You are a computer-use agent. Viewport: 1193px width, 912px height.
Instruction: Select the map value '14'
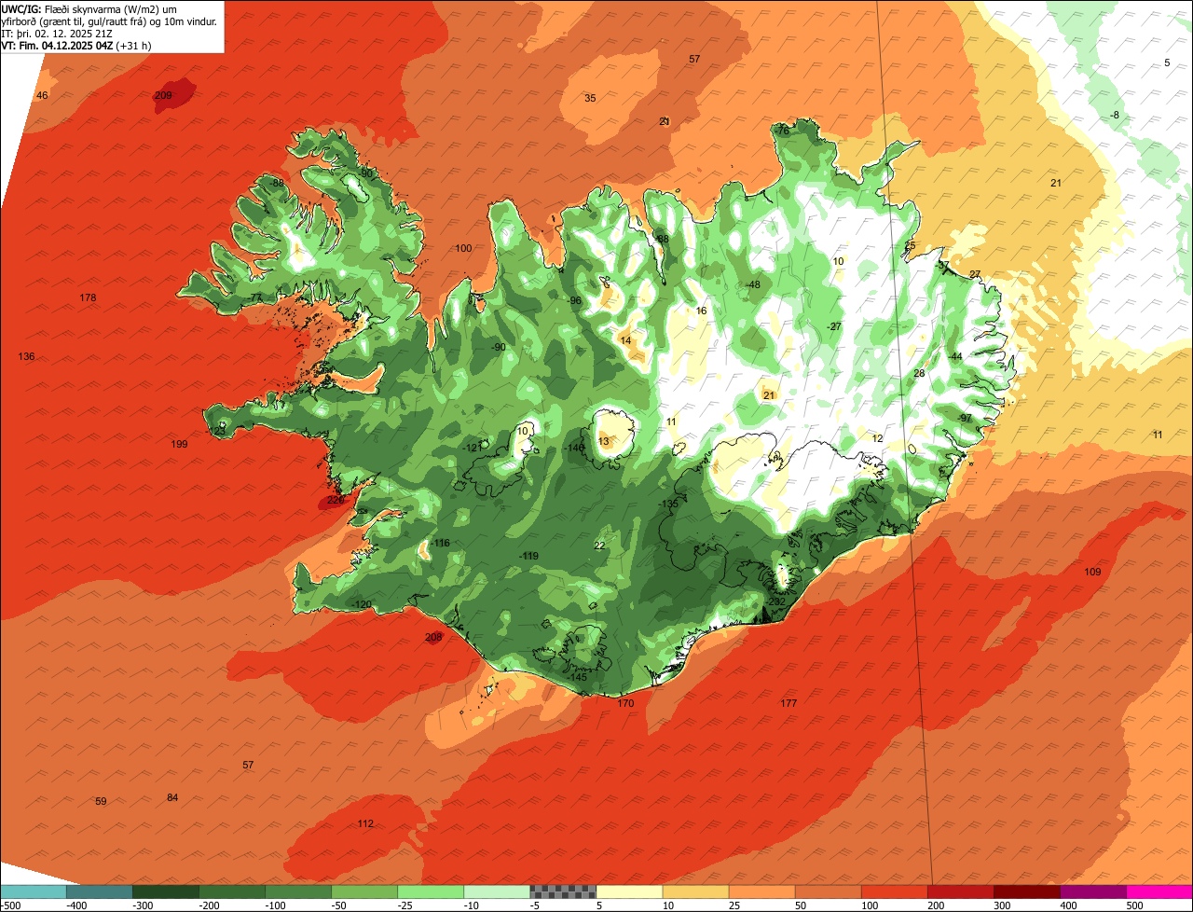[x=625, y=340]
